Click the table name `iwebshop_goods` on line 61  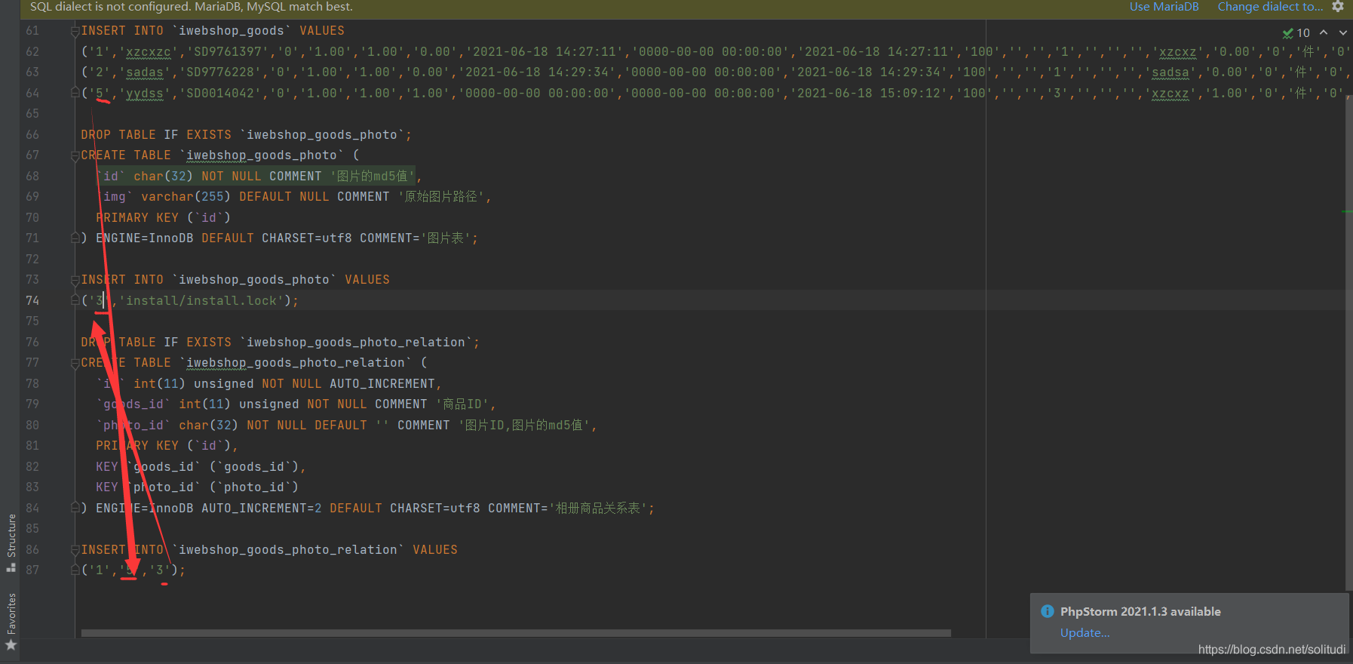pyautogui.click(x=232, y=31)
